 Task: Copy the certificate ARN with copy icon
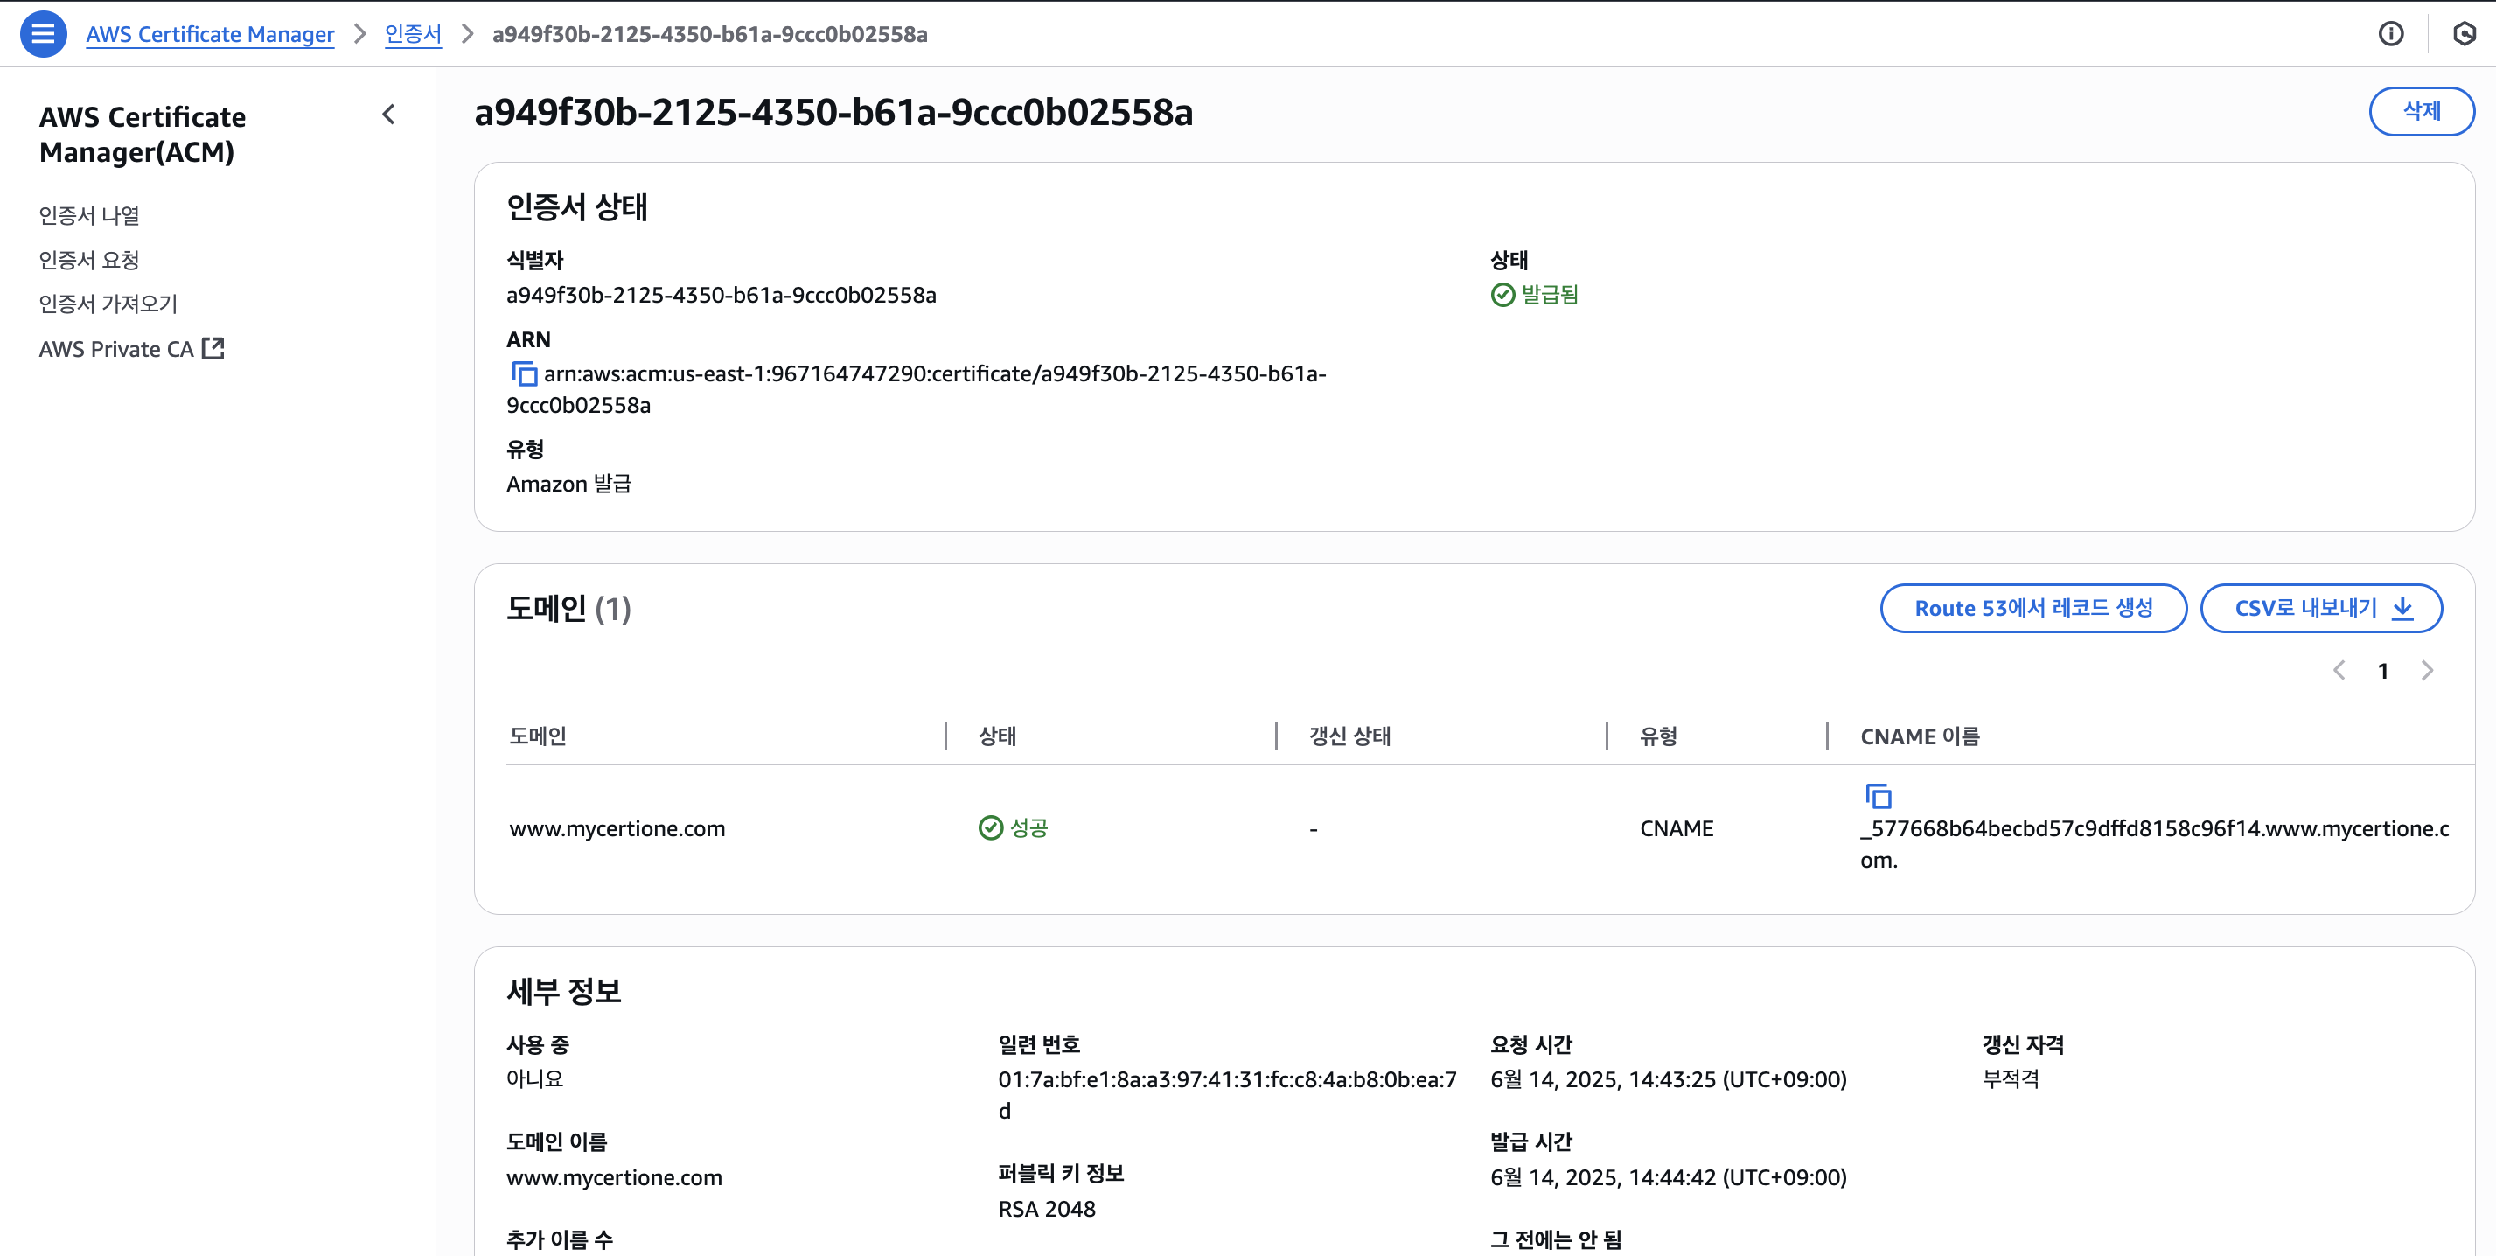coord(524,373)
